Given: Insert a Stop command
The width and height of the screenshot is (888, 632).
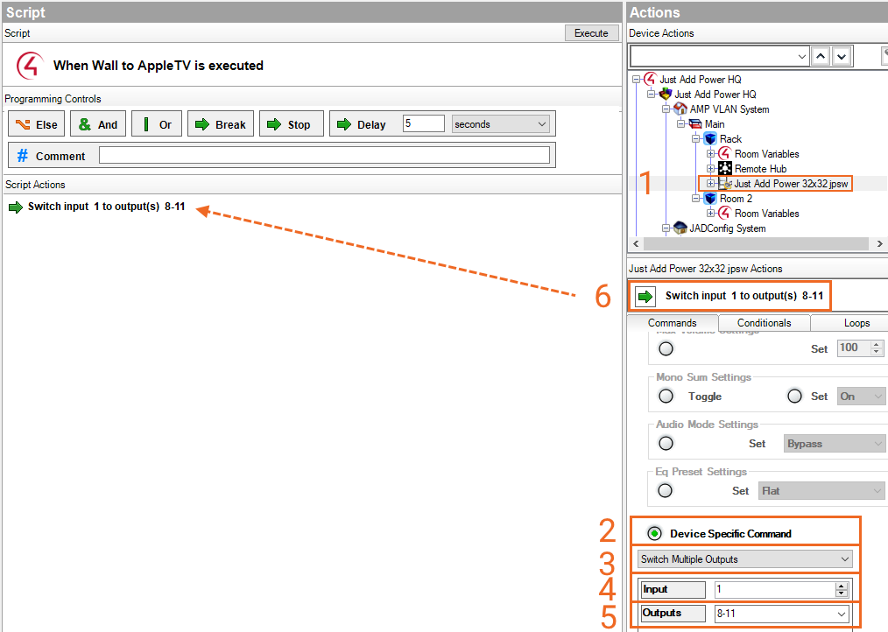Looking at the screenshot, I should point(291,124).
